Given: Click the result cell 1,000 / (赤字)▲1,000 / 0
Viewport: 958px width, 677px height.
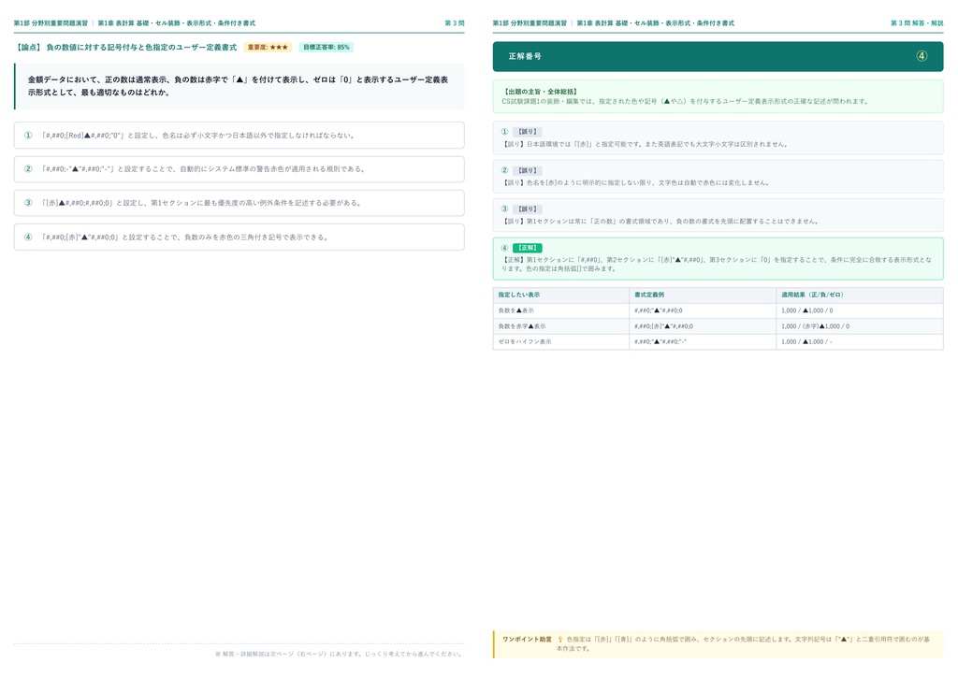Looking at the screenshot, I should pyautogui.click(x=860, y=326).
